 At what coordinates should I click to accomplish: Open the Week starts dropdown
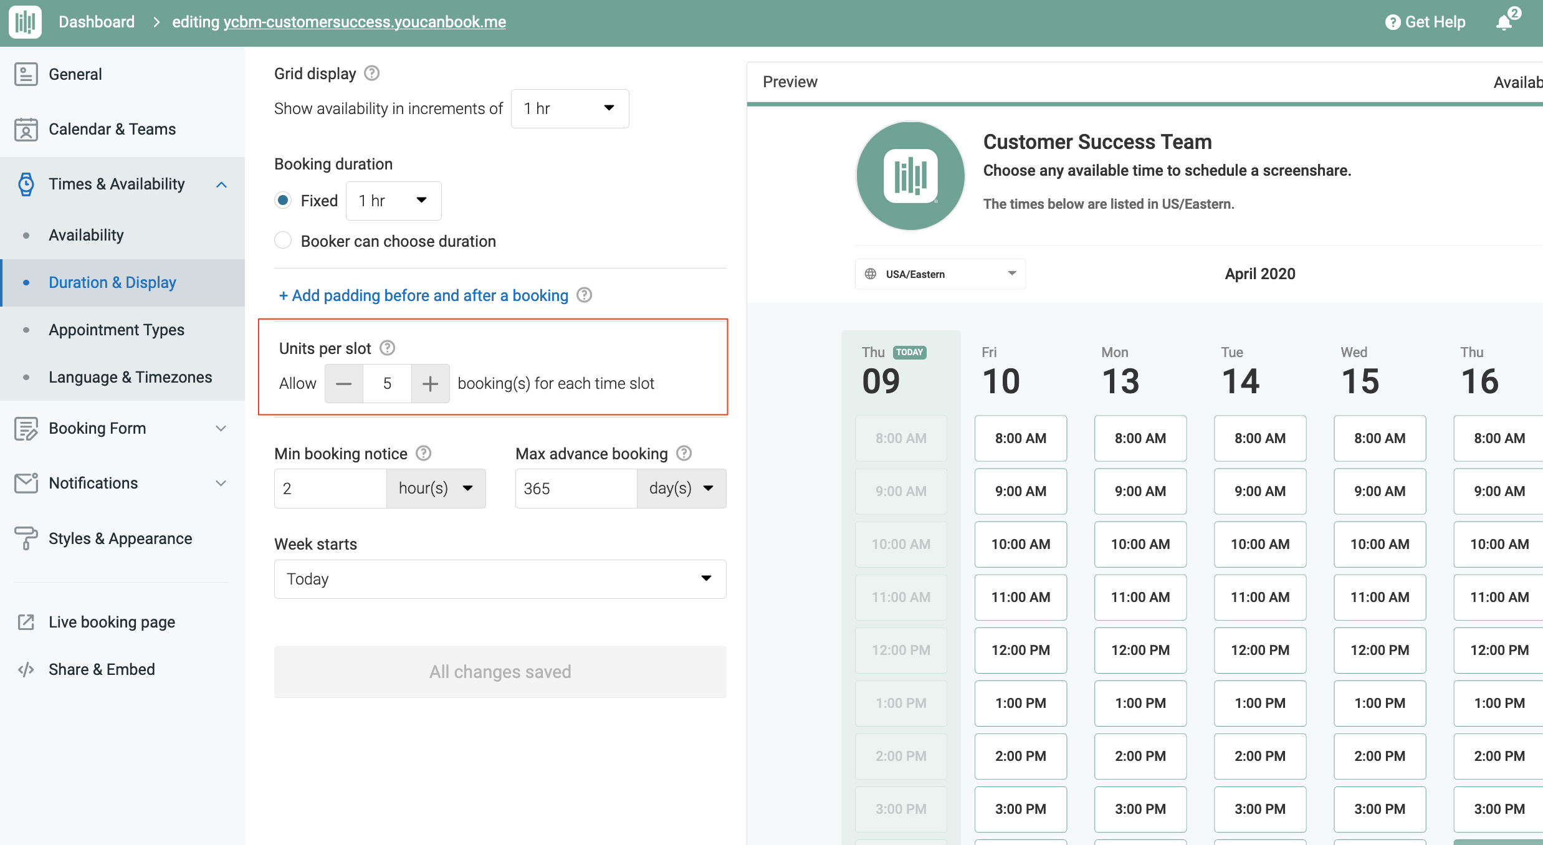(x=500, y=578)
